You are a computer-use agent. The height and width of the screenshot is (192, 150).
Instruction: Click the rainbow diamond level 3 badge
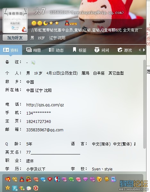pos(22,188)
